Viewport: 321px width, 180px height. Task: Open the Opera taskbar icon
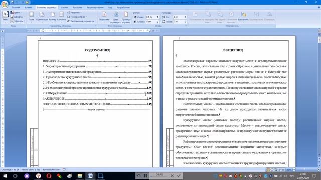pyautogui.click(x=49, y=176)
